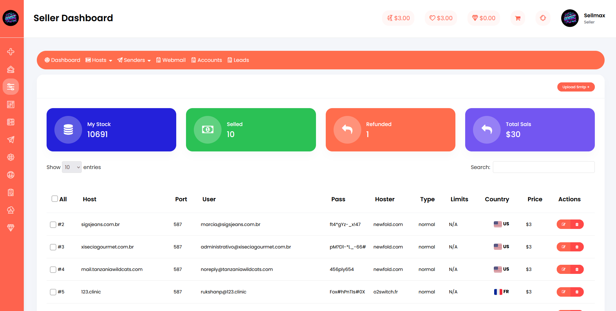
Task: Open the Leads nav item
Action: [238, 60]
